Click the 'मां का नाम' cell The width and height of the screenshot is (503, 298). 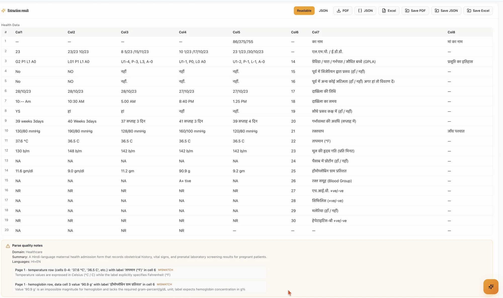click(x=455, y=42)
